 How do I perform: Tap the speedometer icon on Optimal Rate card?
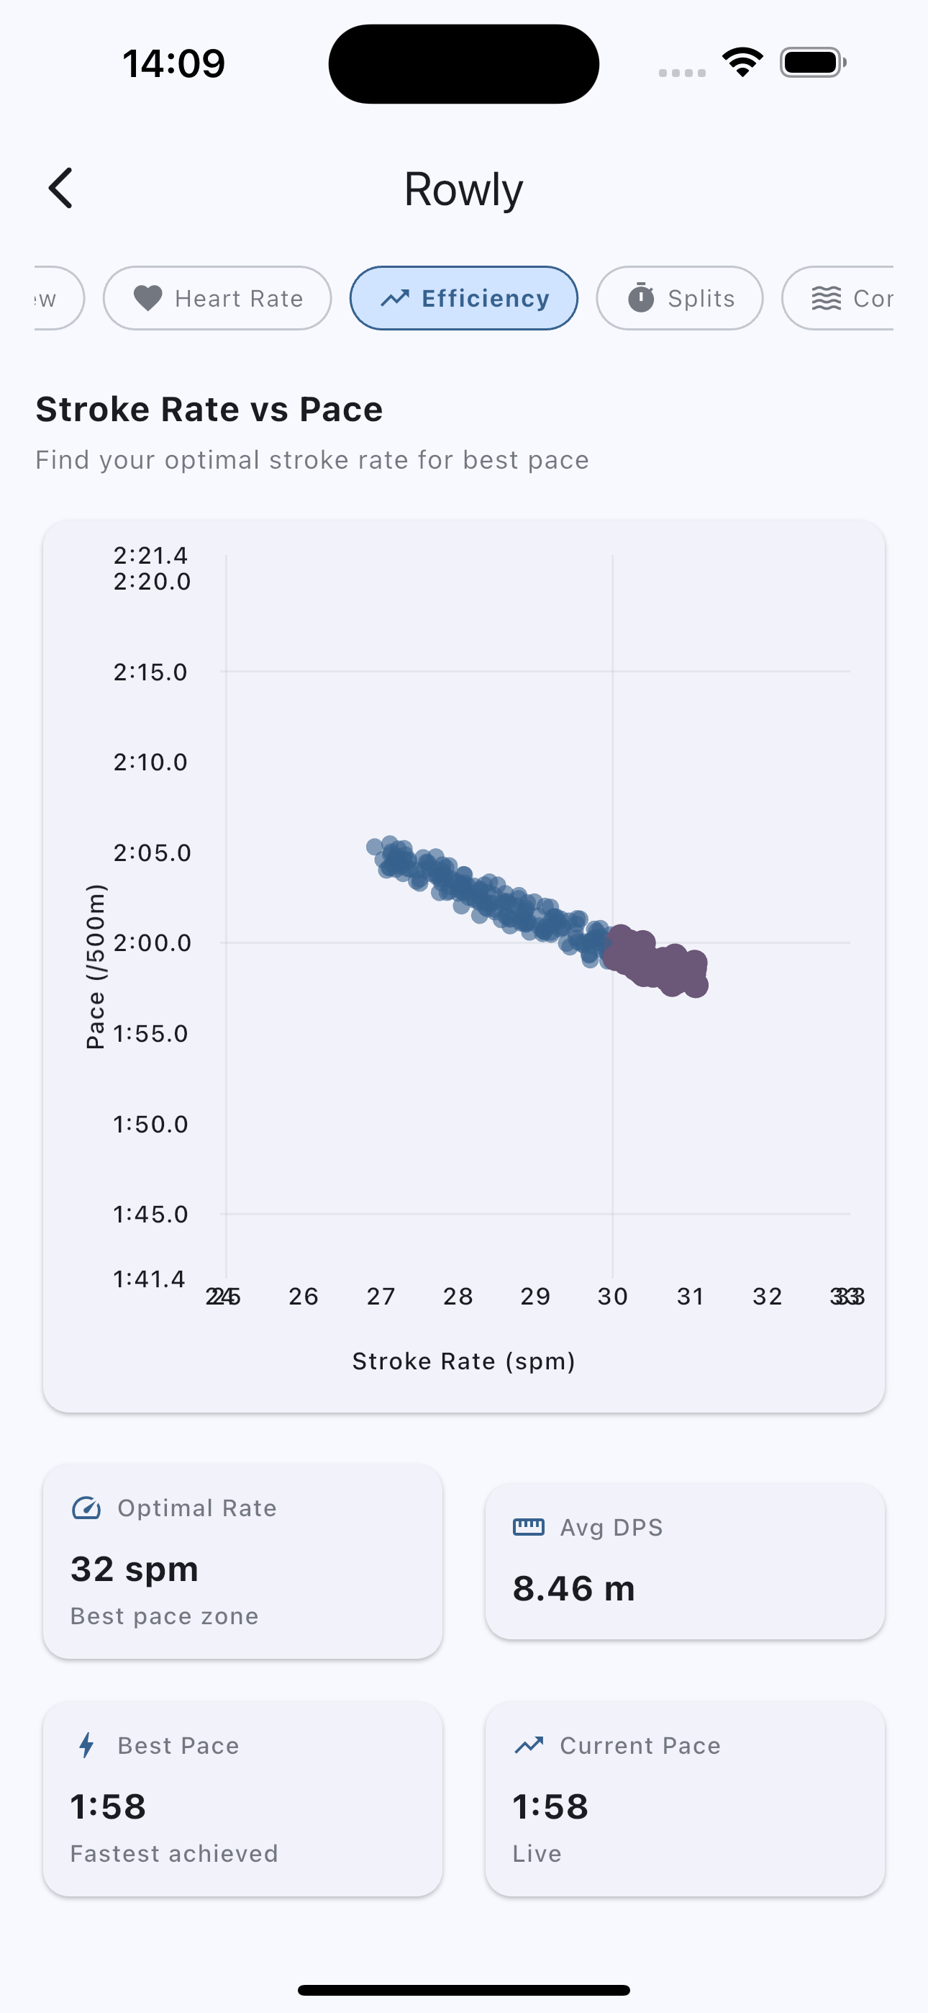(86, 1508)
